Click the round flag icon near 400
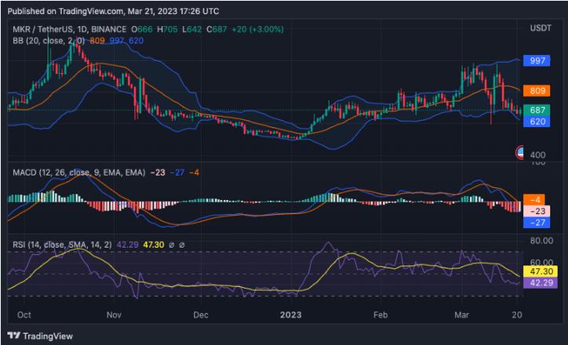Screen dimensions: 568x345 point(519,153)
